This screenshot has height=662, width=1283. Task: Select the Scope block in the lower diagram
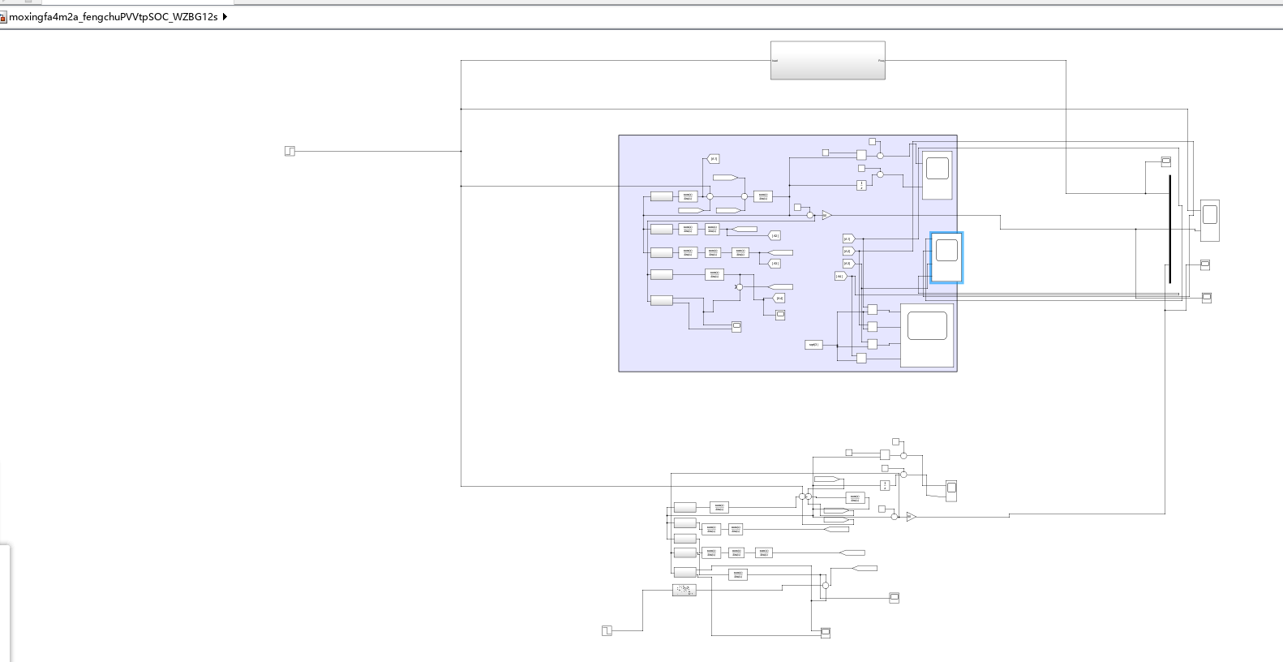(951, 490)
